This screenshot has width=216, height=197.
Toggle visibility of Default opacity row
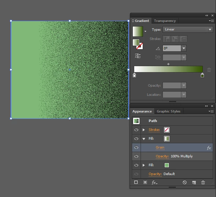136,174
